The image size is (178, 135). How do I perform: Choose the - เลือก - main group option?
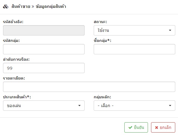[x=106, y=106]
